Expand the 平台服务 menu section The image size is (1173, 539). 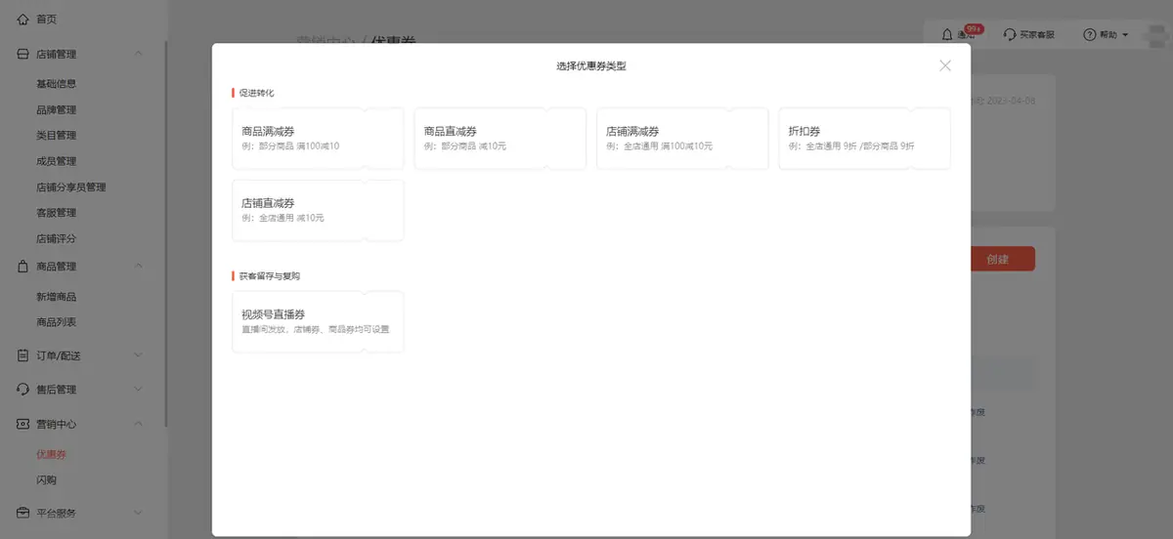[138, 513]
